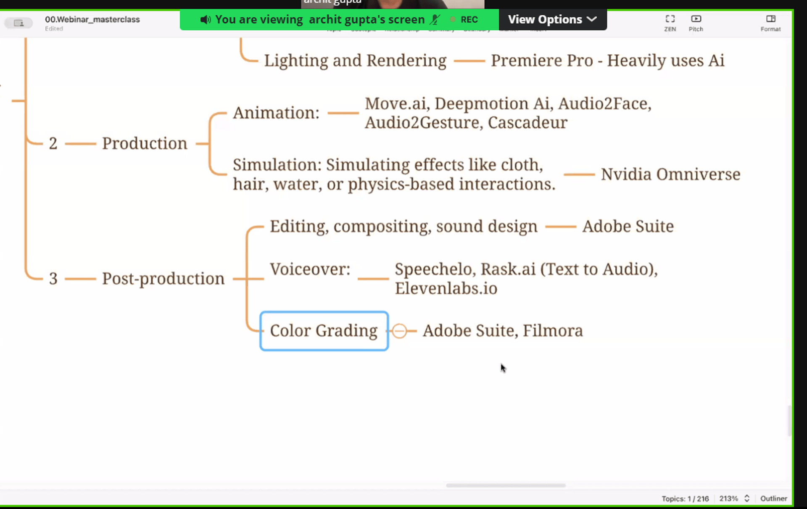Select the Color Grading topic
The height and width of the screenshot is (509, 807).
324,331
